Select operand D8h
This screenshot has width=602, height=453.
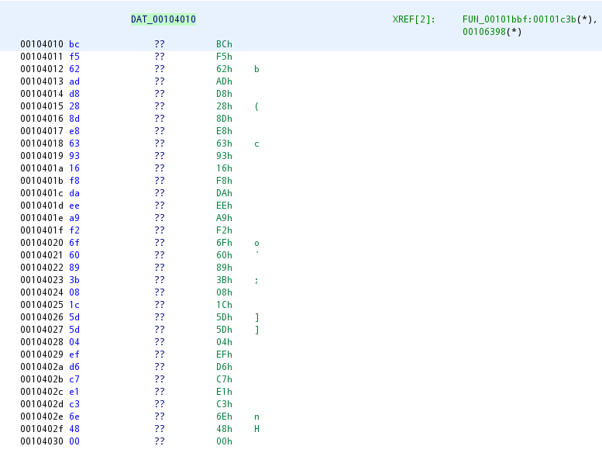pos(224,94)
